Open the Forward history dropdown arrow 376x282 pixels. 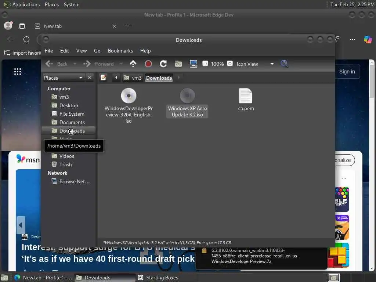121,64
